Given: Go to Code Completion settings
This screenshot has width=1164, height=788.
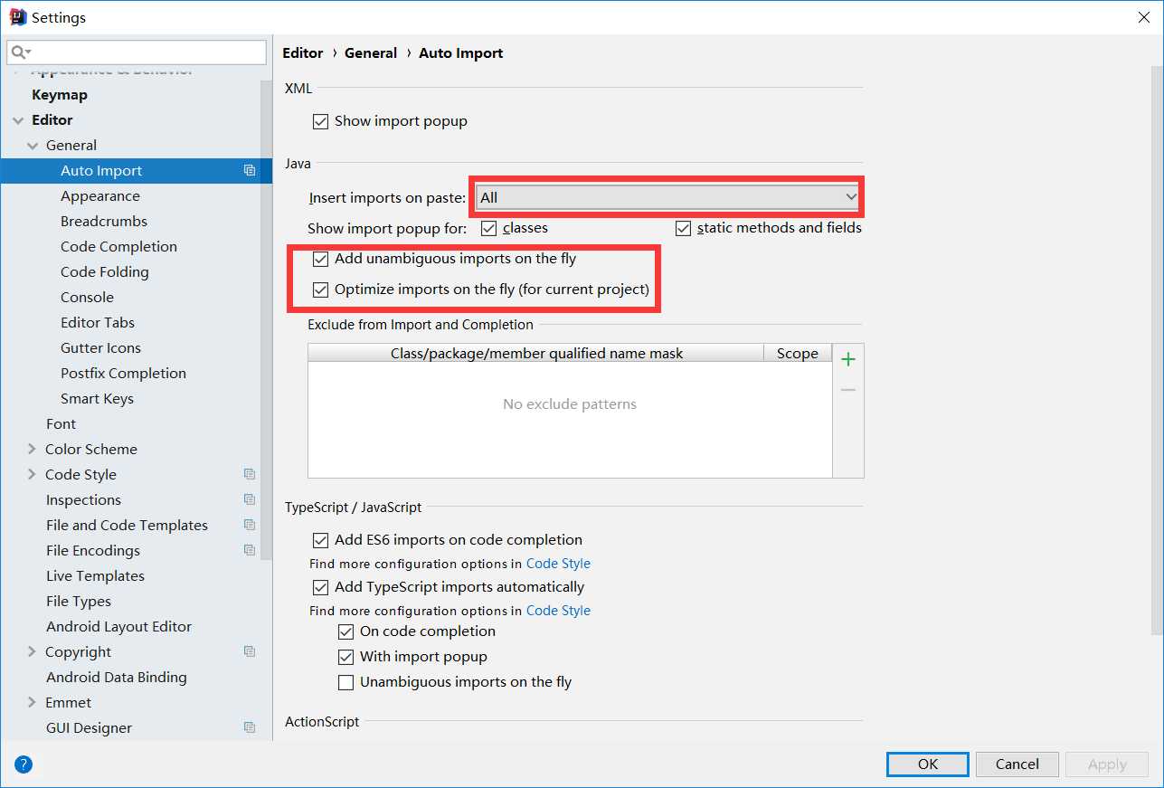Looking at the screenshot, I should pos(118,246).
